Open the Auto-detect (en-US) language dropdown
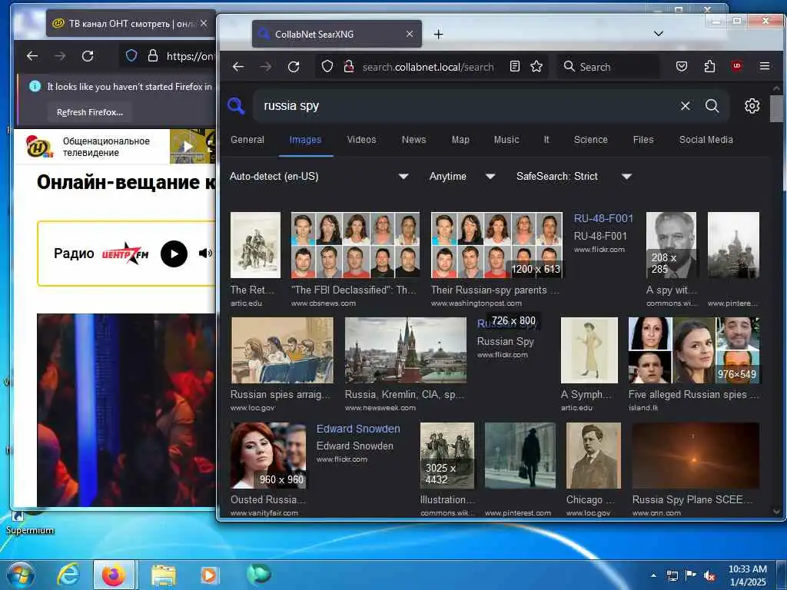 (x=319, y=176)
